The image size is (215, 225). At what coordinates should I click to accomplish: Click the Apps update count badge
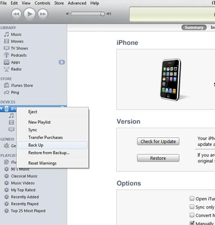(62, 62)
